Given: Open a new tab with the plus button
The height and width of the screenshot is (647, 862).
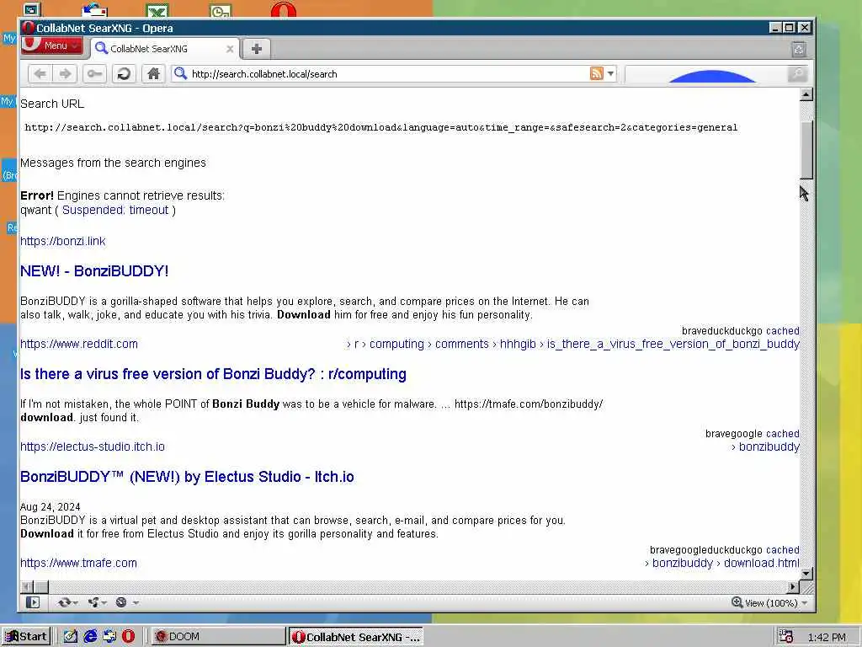Looking at the screenshot, I should tap(256, 49).
